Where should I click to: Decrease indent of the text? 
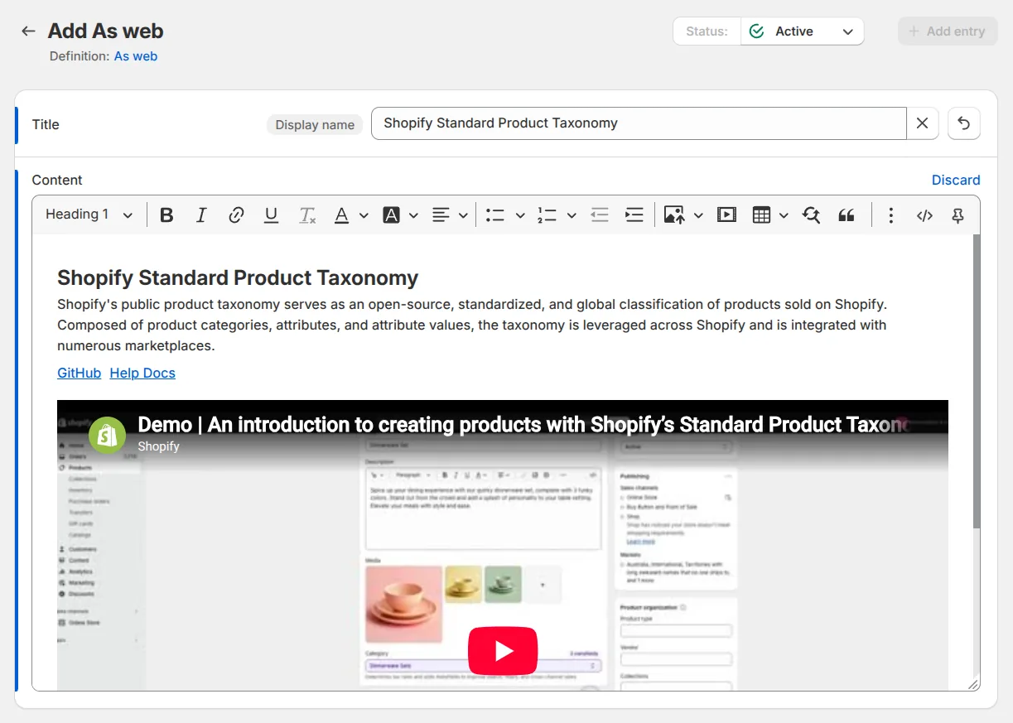pos(600,215)
